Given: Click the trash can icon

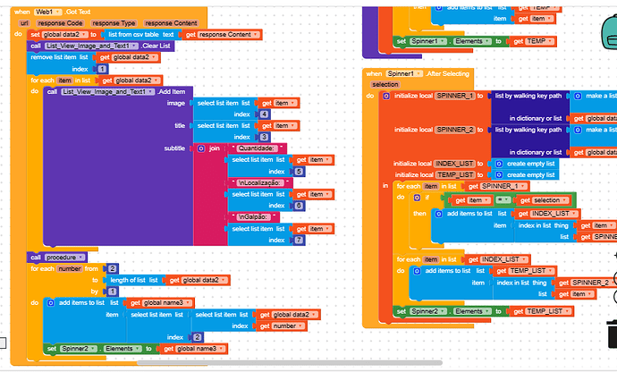Looking at the screenshot, I should pyautogui.click(x=613, y=334).
